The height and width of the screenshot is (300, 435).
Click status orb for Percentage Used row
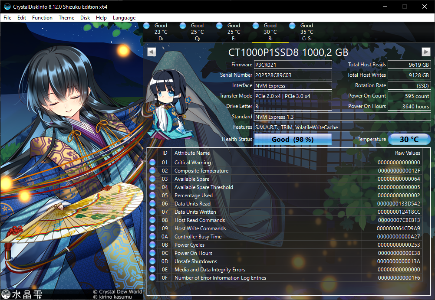coord(152,195)
